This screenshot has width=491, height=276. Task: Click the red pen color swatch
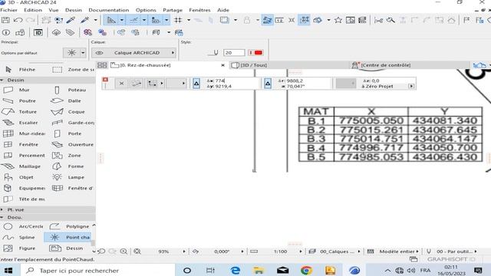[x=259, y=53]
